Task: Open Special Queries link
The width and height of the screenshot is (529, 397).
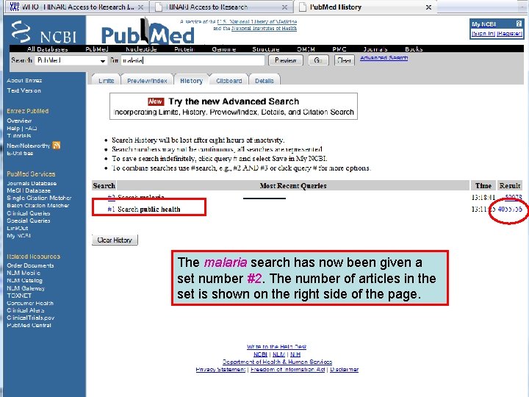Action: coord(29,221)
